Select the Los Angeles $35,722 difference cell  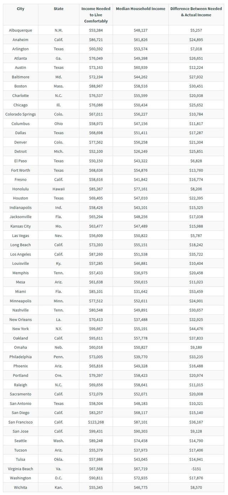[196, 254]
